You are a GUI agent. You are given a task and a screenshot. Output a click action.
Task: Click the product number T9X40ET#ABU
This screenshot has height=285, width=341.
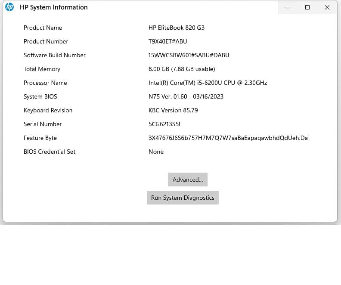167,41
